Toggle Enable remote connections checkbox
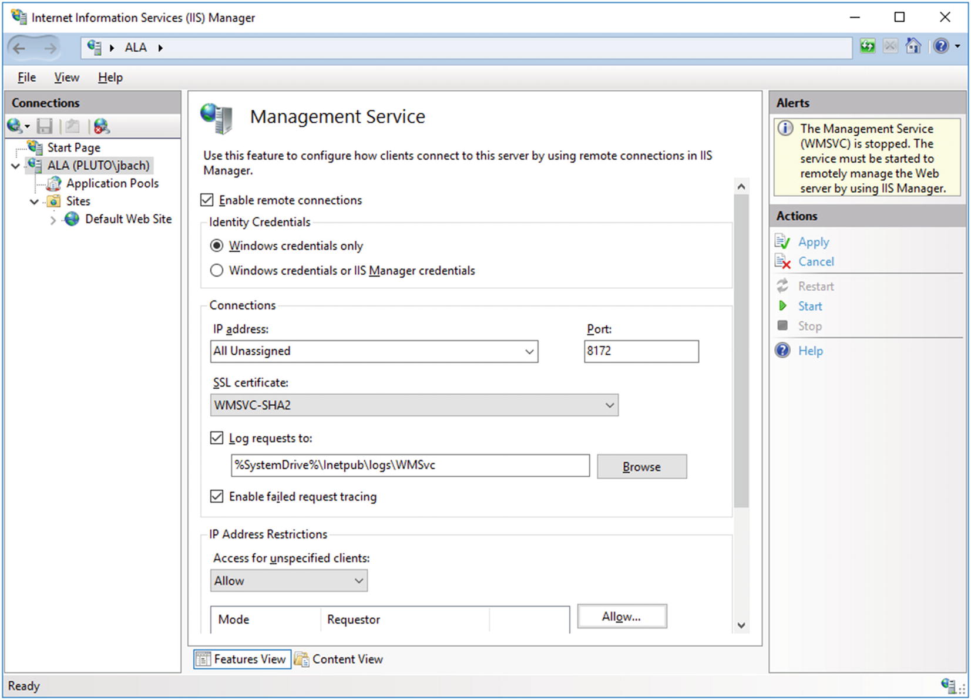This screenshot has width=971, height=700. (207, 200)
